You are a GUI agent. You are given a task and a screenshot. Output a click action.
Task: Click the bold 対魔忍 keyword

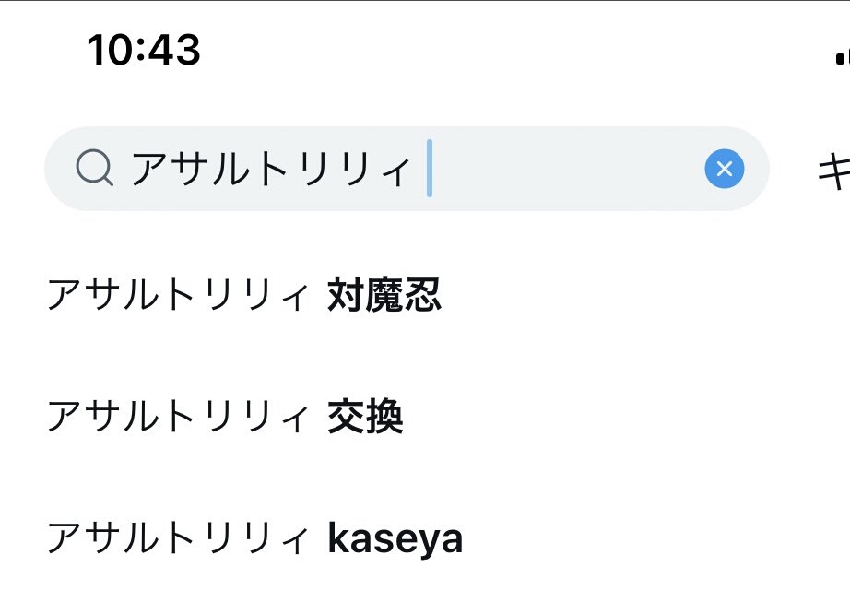coord(384,295)
